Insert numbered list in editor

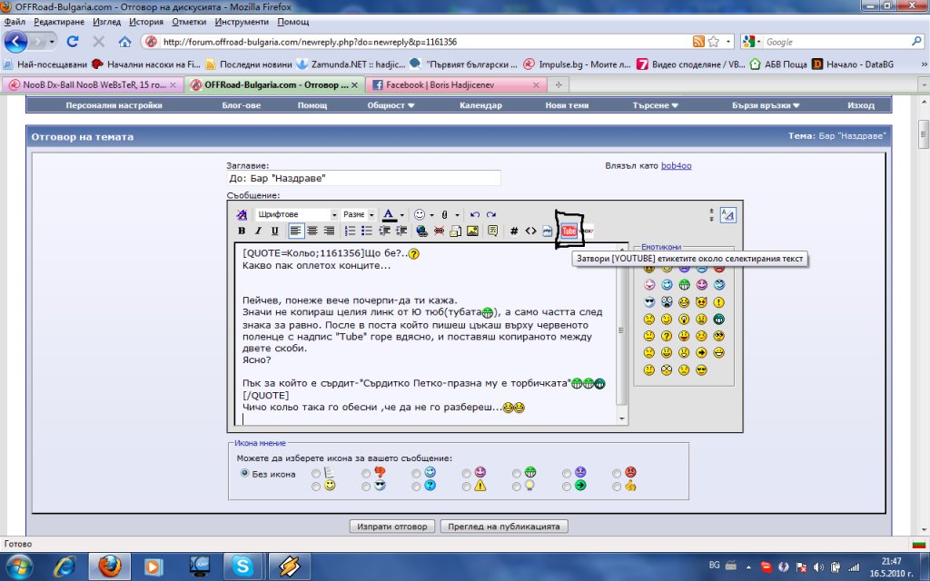(x=350, y=231)
